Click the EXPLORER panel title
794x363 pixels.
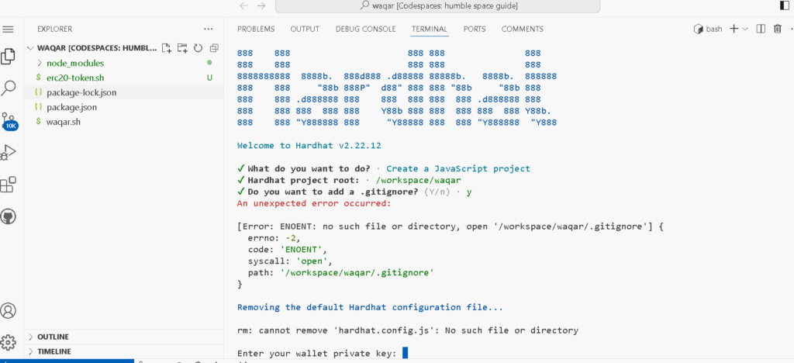click(x=55, y=29)
